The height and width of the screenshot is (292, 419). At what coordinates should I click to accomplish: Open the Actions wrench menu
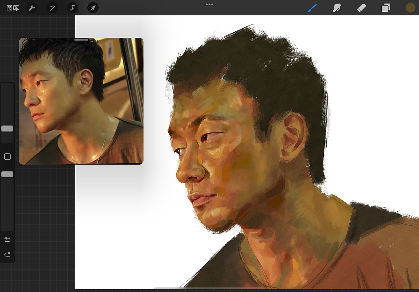(32, 8)
